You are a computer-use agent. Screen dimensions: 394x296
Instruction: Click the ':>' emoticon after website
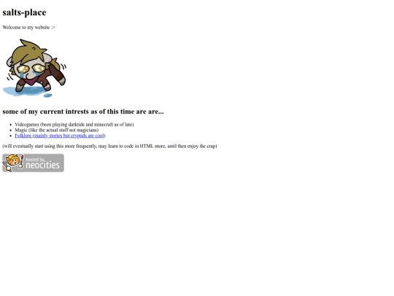coord(53,28)
